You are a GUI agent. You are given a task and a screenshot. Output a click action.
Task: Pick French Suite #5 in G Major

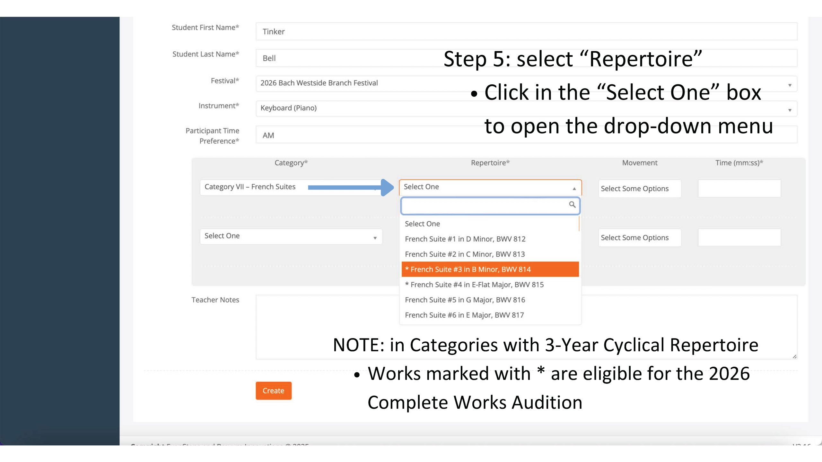[x=465, y=300]
